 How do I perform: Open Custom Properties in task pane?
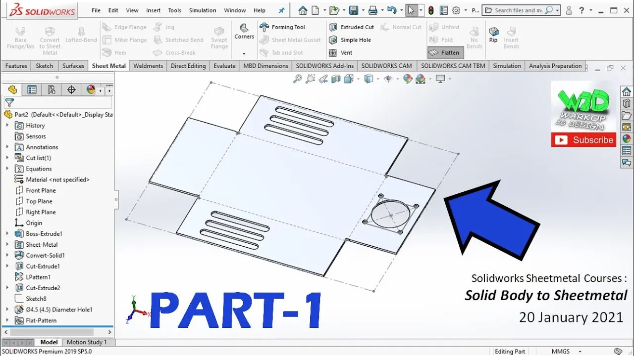(x=627, y=151)
